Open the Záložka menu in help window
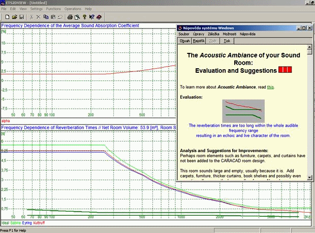The width and height of the screenshot is (315, 233). coord(213,34)
